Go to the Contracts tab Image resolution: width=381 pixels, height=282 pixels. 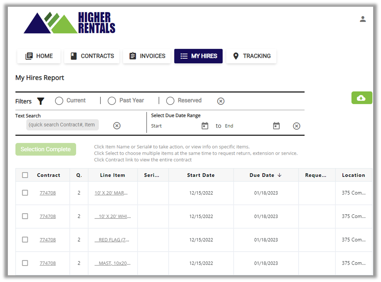click(92, 56)
